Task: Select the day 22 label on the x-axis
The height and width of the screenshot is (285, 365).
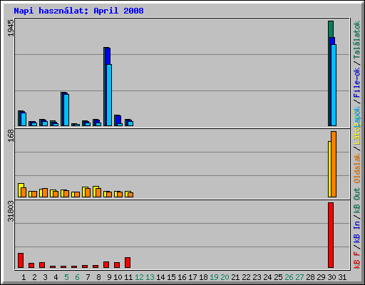Action: 246,277
